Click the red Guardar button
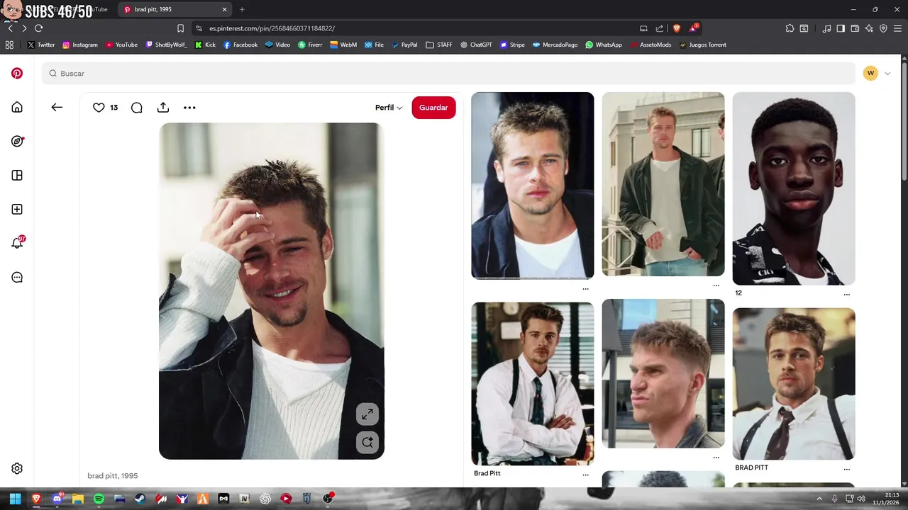The image size is (908, 510). click(x=433, y=108)
